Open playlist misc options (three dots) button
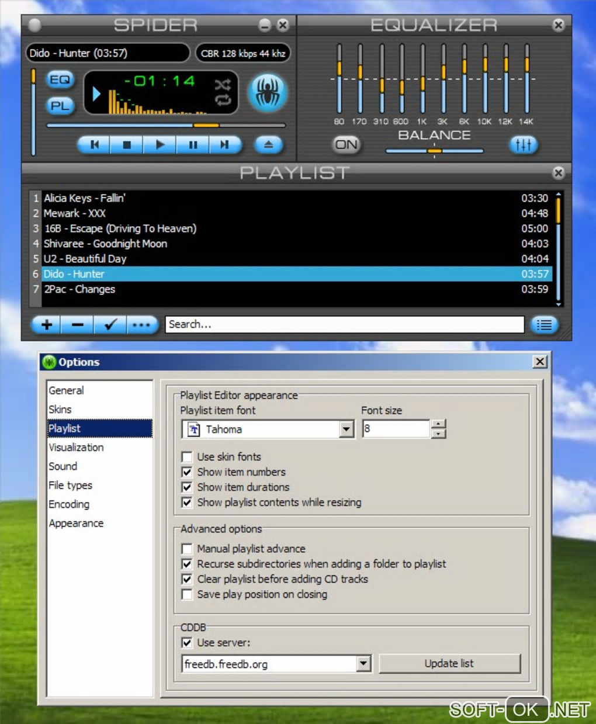 [141, 324]
